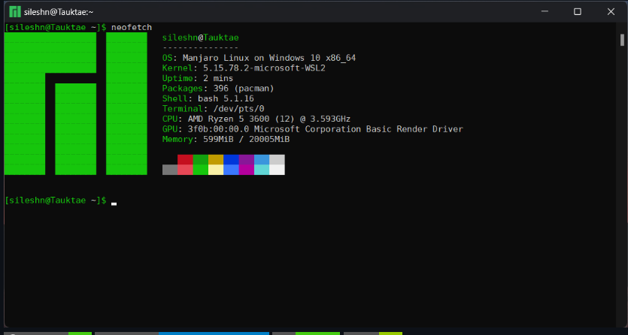Click the typed neofetch command
Viewport: 628px width, 335px height.
132,27
